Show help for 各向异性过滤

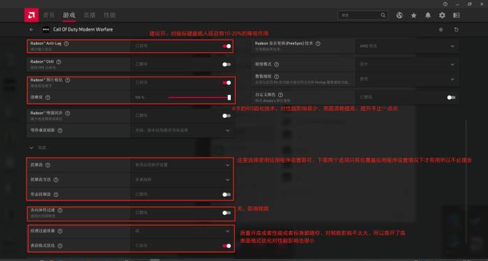click(60, 210)
